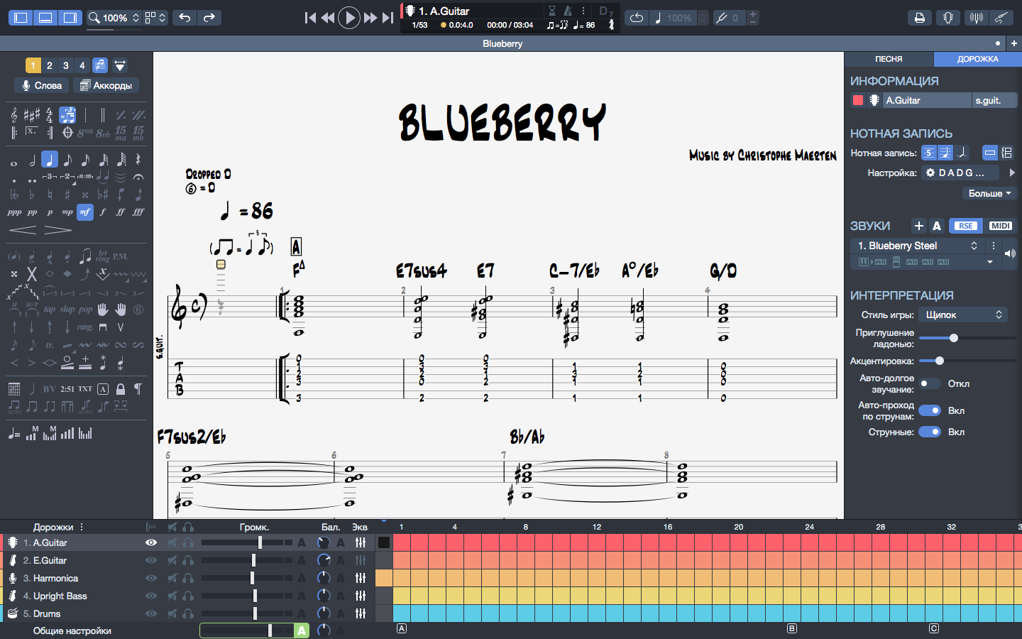The image size is (1022, 639).
Task: Open the Стиль игры dropdown
Action: pos(962,315)
